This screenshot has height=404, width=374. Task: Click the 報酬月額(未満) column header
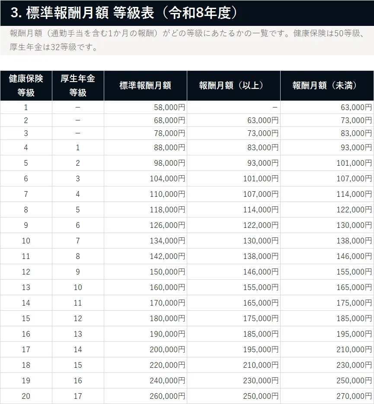(327, 85)
